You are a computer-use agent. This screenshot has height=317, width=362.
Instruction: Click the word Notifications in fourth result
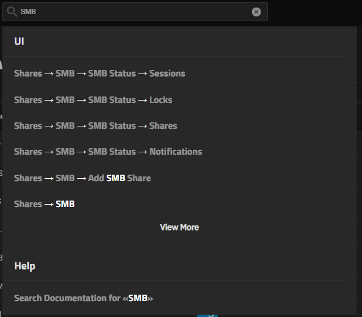coord(176,152)
